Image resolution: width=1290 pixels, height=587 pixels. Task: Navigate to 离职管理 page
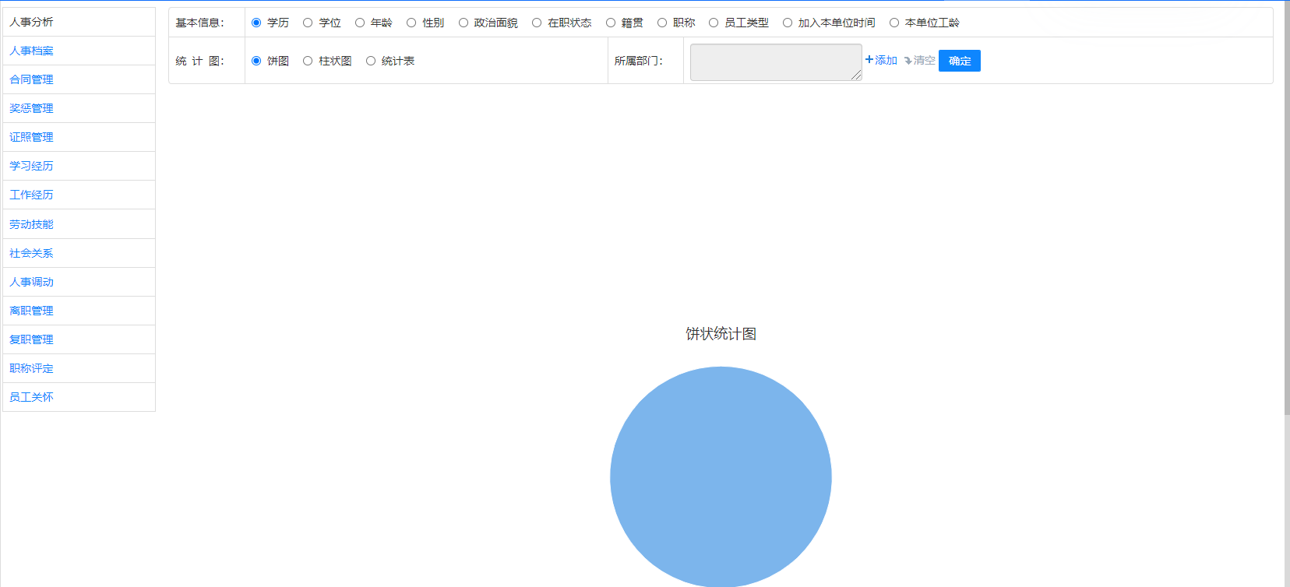coord(32,311)
